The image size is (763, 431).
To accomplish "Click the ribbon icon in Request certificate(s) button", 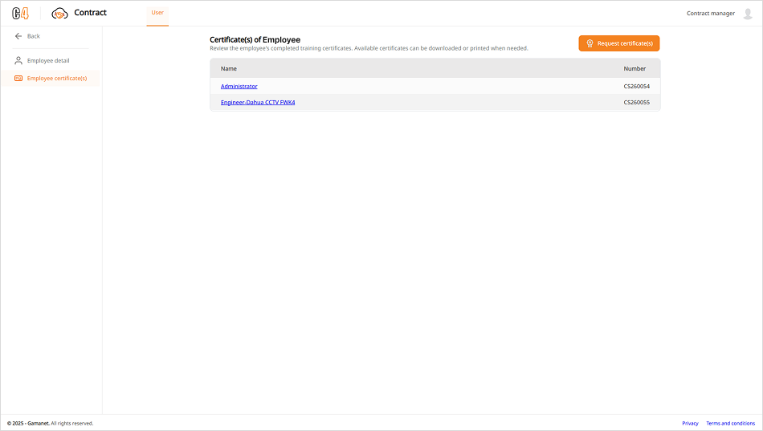I will tap(590, 43).
